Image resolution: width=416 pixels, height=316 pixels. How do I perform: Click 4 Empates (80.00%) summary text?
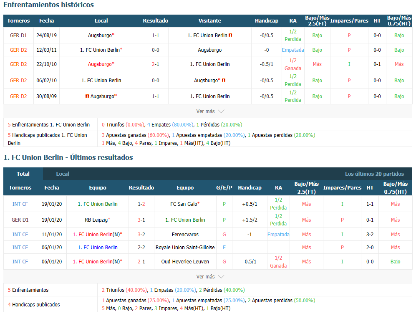coord(170,125)
